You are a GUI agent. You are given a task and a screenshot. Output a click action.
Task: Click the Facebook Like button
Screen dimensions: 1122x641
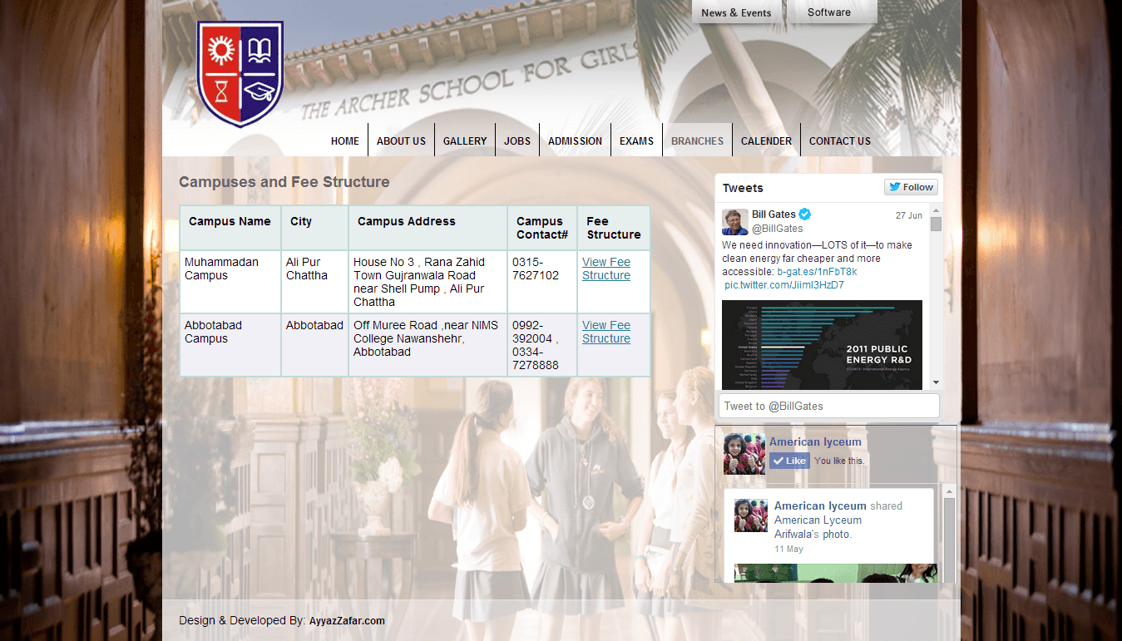[789, 461]
